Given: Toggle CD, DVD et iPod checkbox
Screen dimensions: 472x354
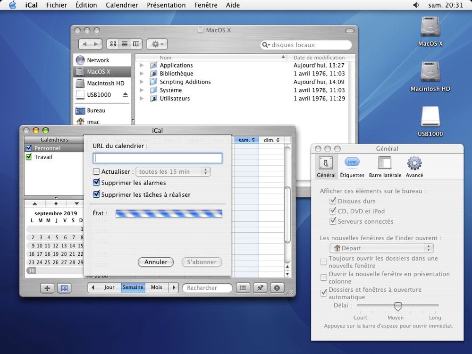Looking at the screenshot, I should click(333, 211).
